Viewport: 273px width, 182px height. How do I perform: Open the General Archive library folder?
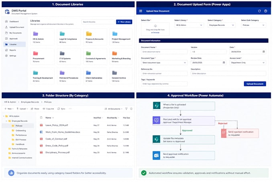tap(121, 76)
